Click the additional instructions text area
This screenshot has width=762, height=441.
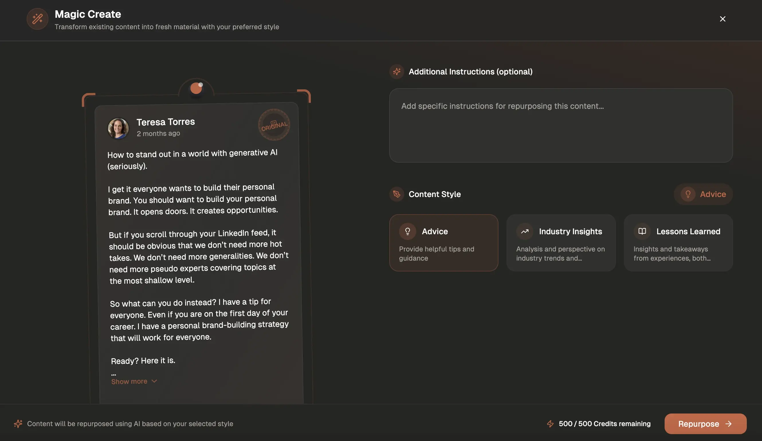coord(561,125)
